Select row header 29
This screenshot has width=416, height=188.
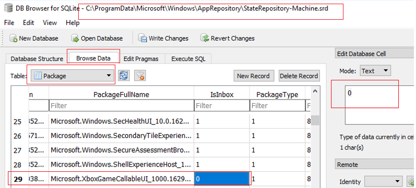(x=18, y=179)
